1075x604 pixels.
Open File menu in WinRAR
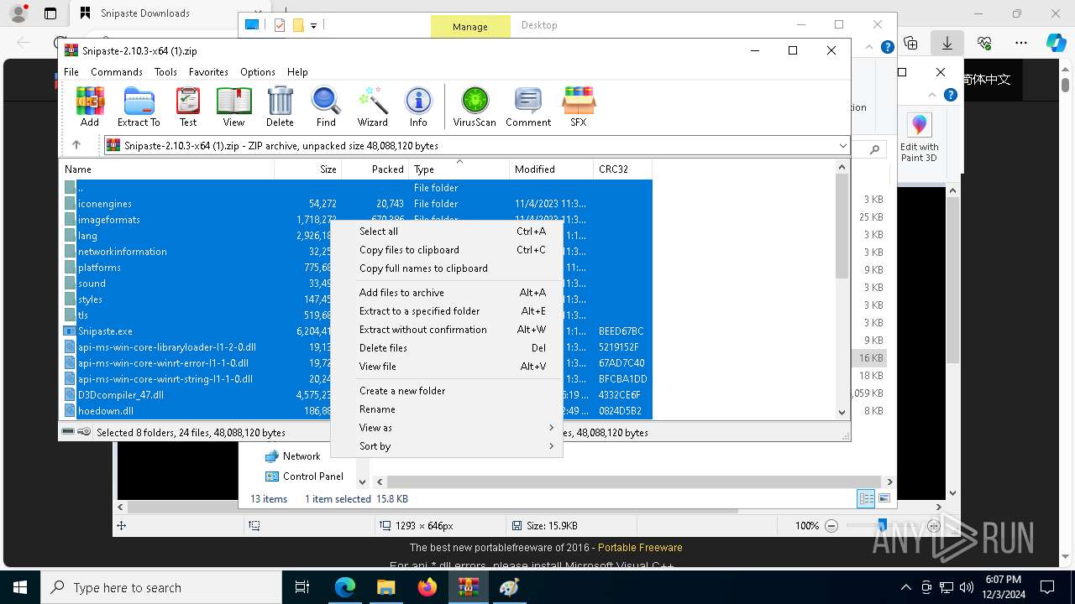(x=71, y=72)
